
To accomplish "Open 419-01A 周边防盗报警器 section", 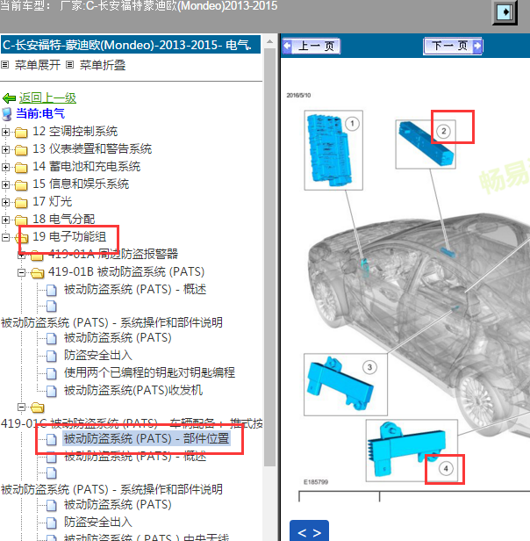I will pos(113,255).
